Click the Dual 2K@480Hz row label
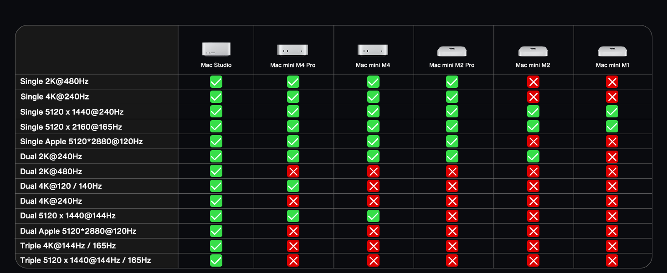The height and width of the screenshot is (273, 667). (51, 172)
